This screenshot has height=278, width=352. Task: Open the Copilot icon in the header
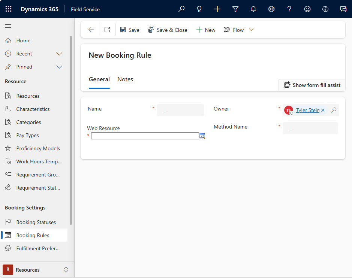[x=325, y=9]
